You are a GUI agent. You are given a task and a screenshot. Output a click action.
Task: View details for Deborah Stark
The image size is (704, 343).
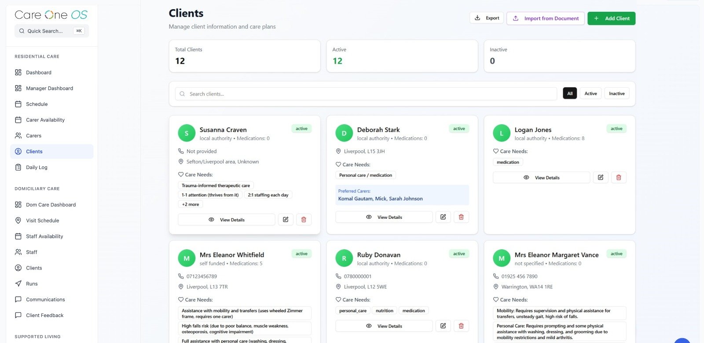[x=384, y=217]
